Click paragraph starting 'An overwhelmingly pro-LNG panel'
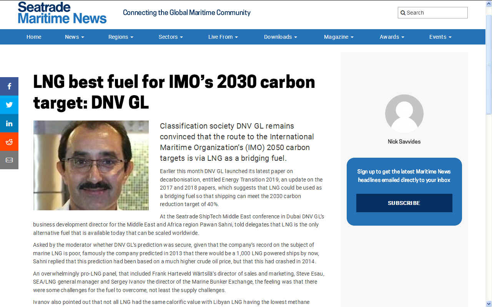 click(179, 282)
